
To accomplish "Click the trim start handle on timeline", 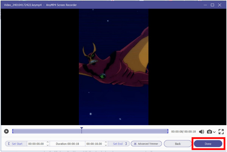I will pyautogui.click(x=13, y=132).
